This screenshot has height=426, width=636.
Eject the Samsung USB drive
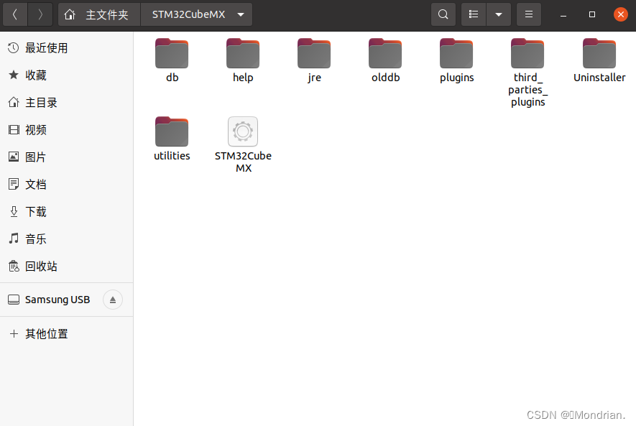click(x=113, y=300)
